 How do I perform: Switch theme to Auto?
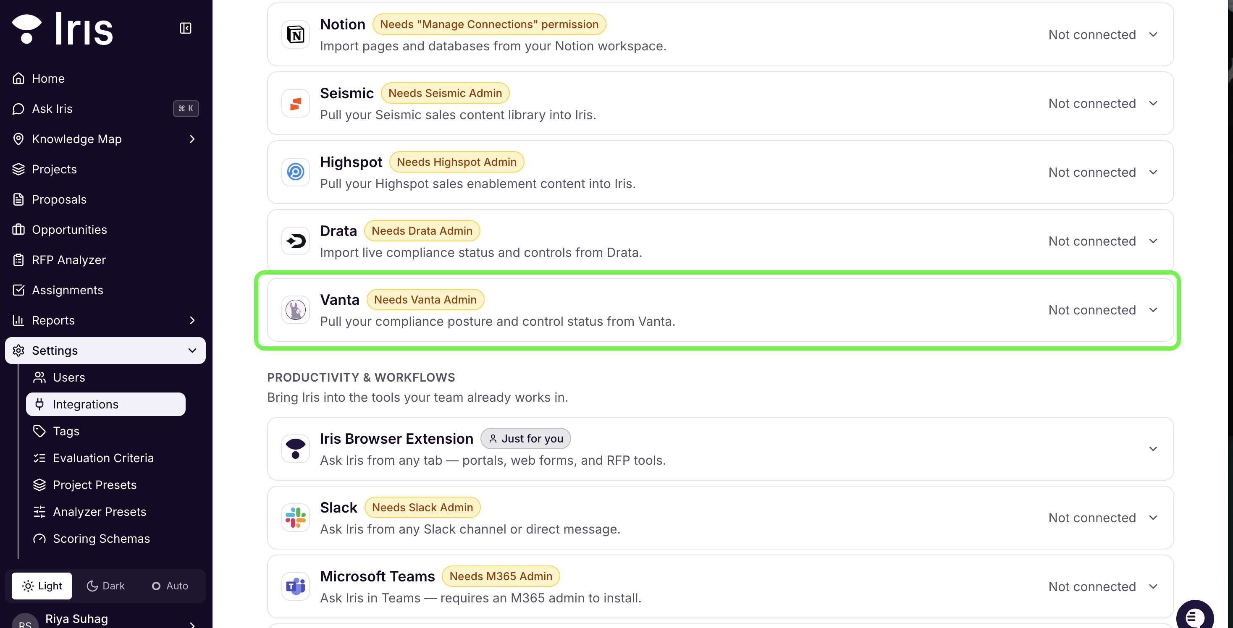click(x=170, y=586)
